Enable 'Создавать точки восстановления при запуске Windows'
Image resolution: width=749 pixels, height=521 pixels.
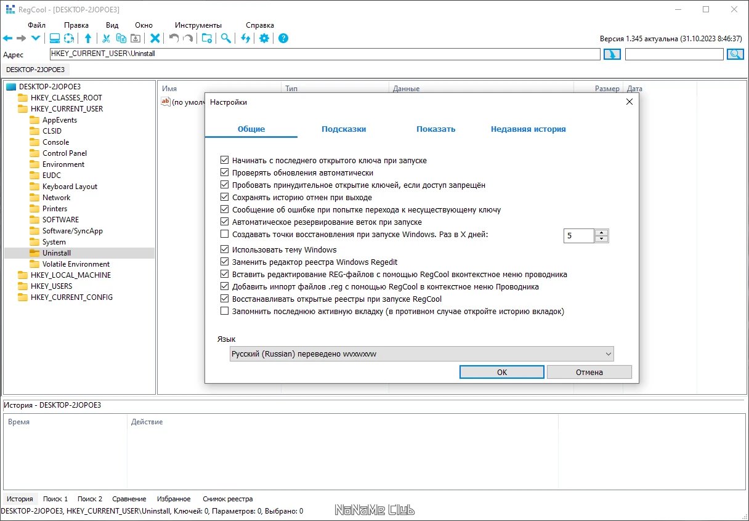point(224,234)
